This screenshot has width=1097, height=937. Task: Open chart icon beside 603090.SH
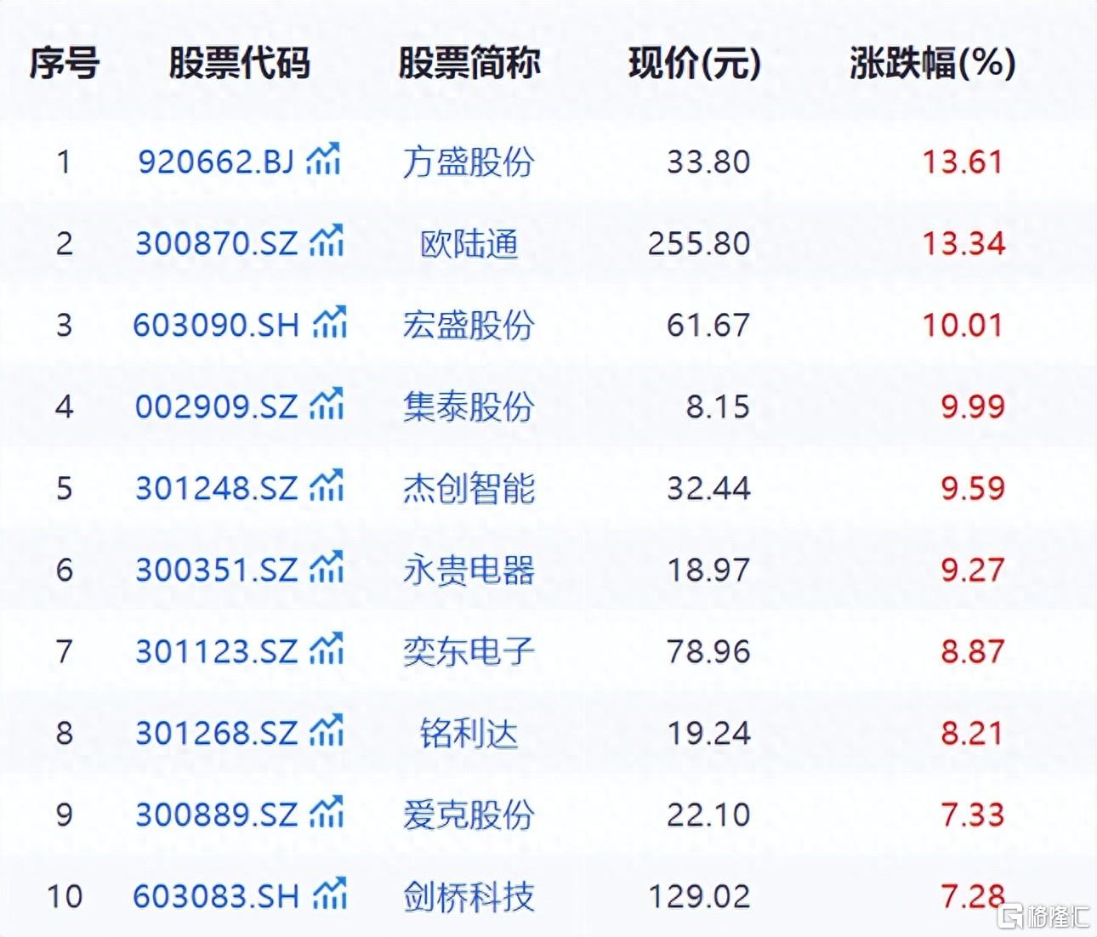coord(330,322)
